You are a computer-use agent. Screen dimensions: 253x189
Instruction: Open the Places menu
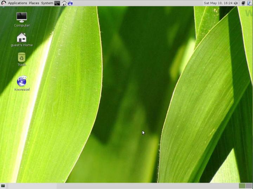[34, 3]
